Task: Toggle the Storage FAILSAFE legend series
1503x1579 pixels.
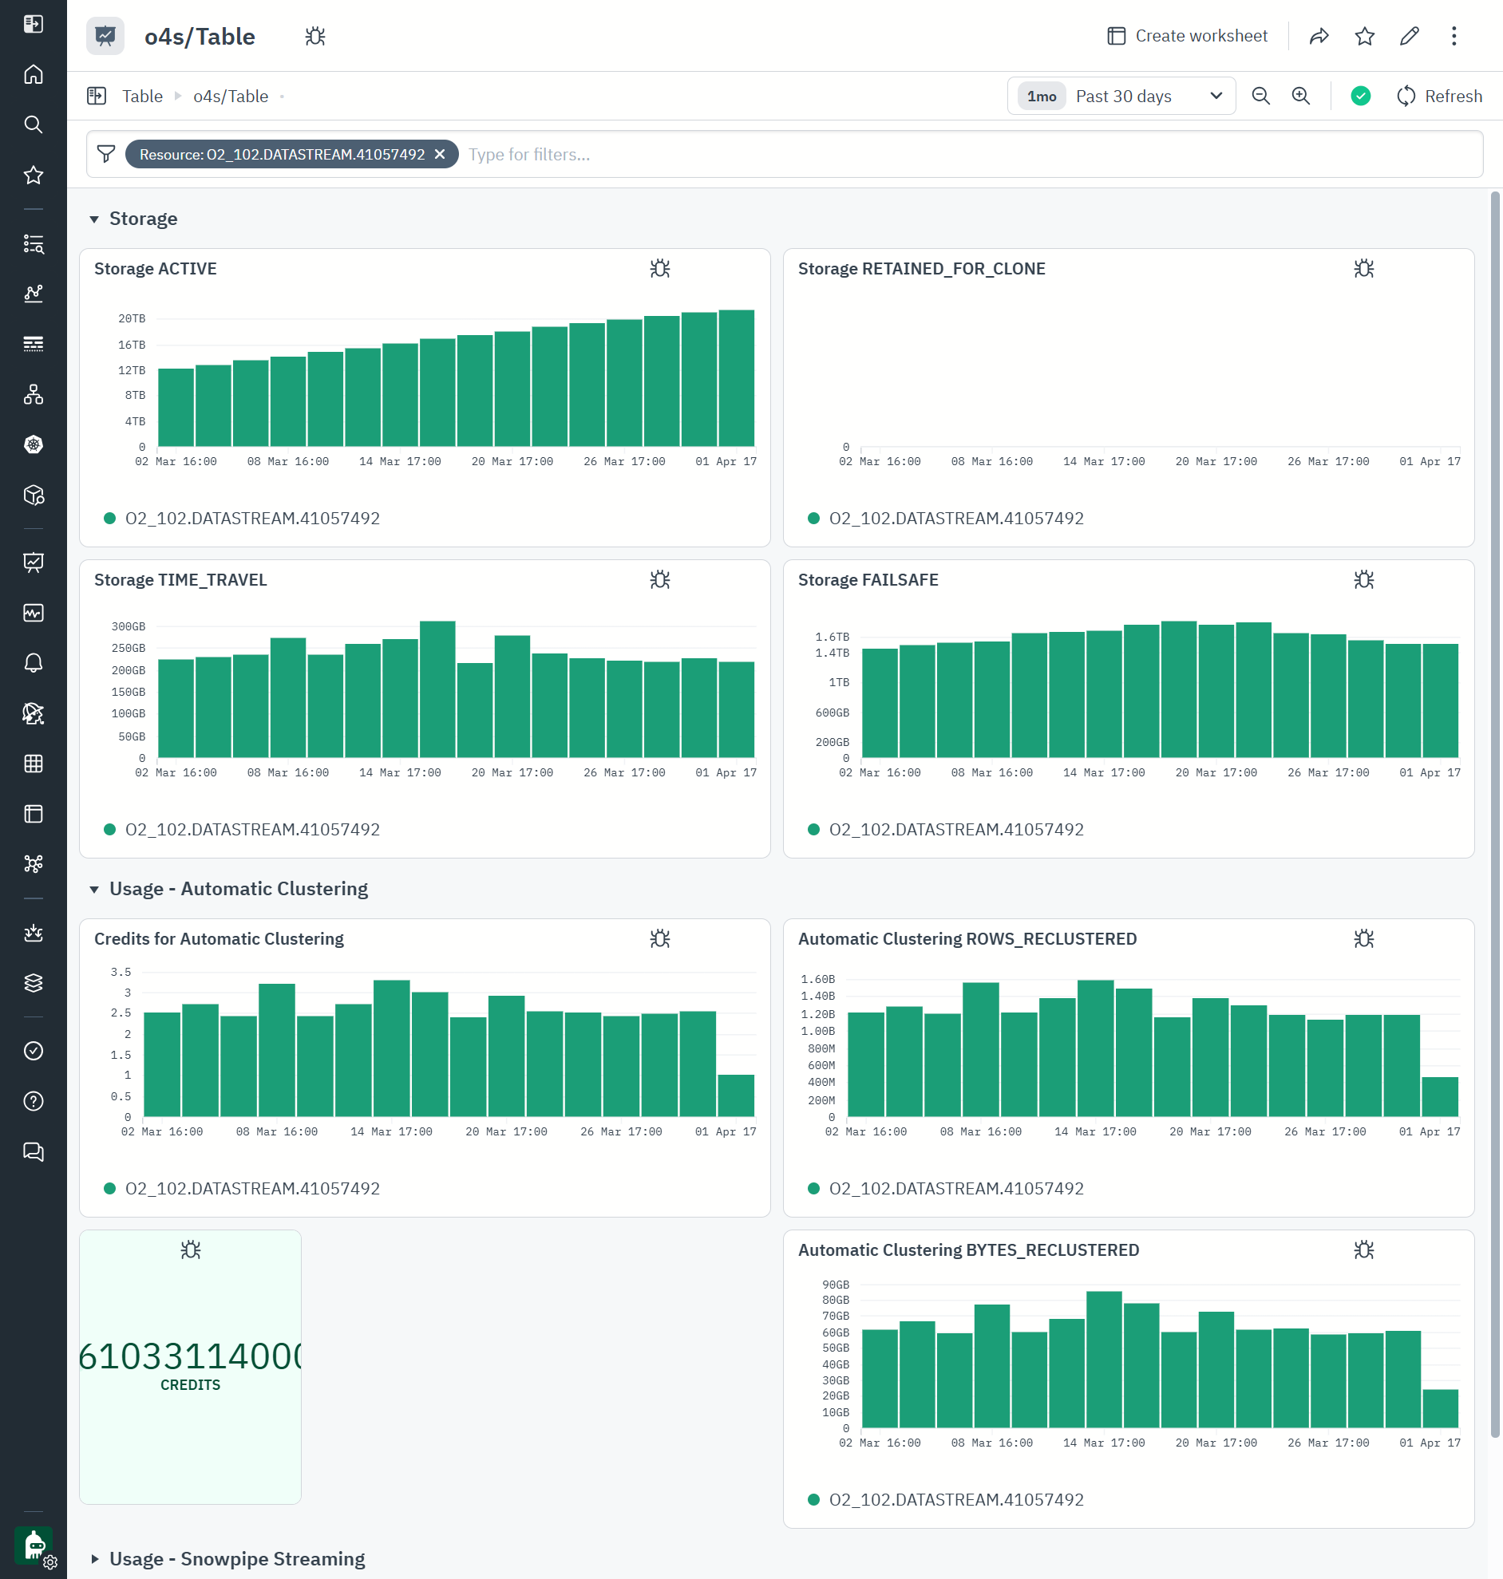Action: pos(955,830)
